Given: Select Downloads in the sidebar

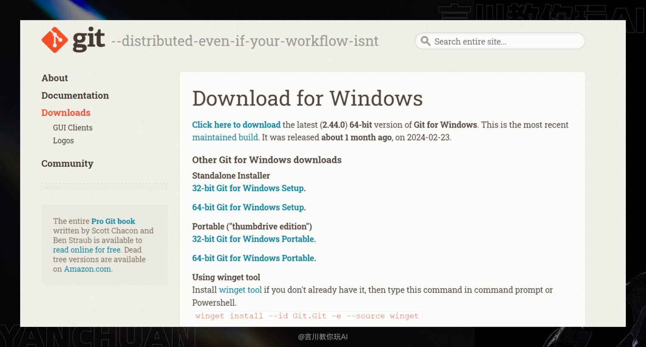Looking at the screenshot, I should coord(66,113).
